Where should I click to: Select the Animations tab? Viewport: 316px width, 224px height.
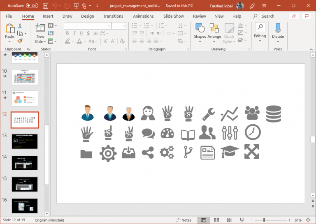[143, 16]
